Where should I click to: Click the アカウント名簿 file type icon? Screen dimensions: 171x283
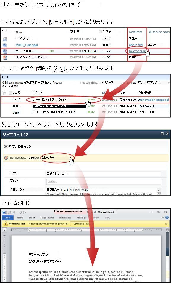point(5,39)
